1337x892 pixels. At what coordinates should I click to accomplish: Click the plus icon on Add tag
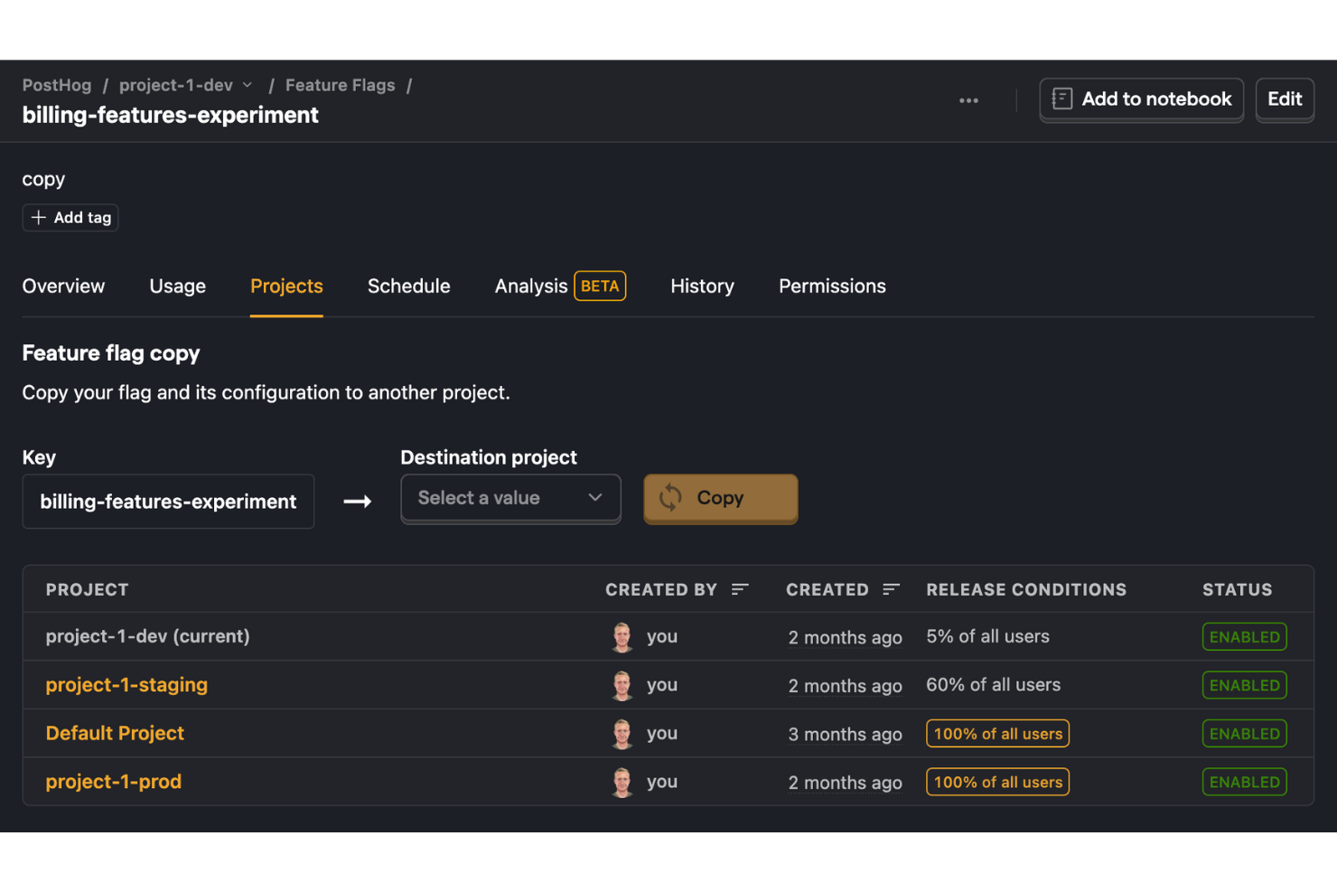(x=38, y=217)
